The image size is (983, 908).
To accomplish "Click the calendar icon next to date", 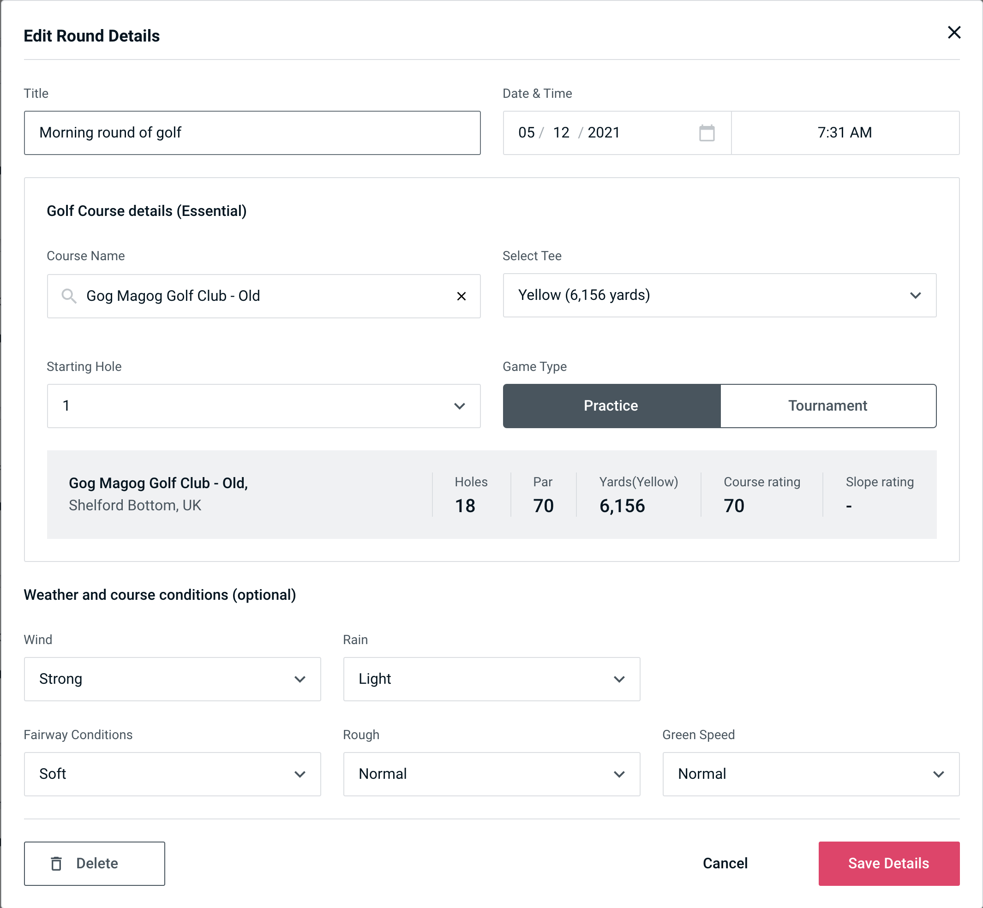I will pos(706,133).
